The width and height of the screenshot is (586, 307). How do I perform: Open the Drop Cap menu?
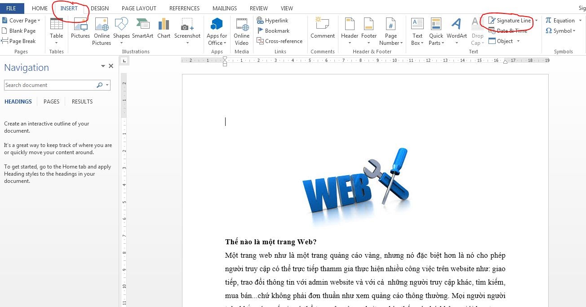pos(477,31)
